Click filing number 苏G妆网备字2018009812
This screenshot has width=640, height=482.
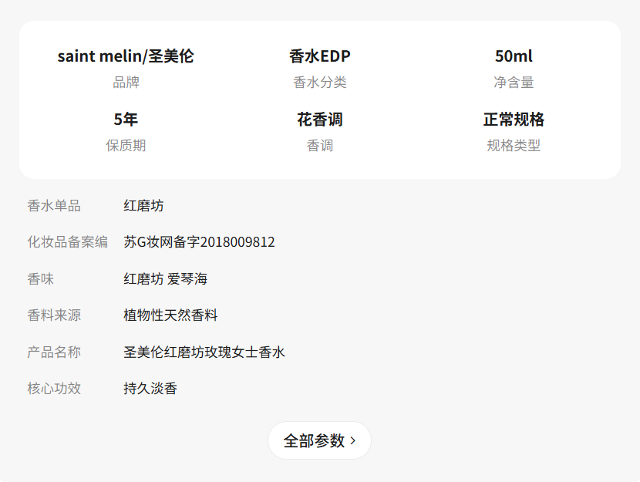(x=199, y=242)
